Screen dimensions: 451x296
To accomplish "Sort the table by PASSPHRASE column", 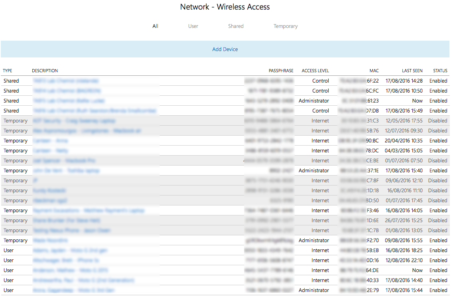I will point(281,71).
